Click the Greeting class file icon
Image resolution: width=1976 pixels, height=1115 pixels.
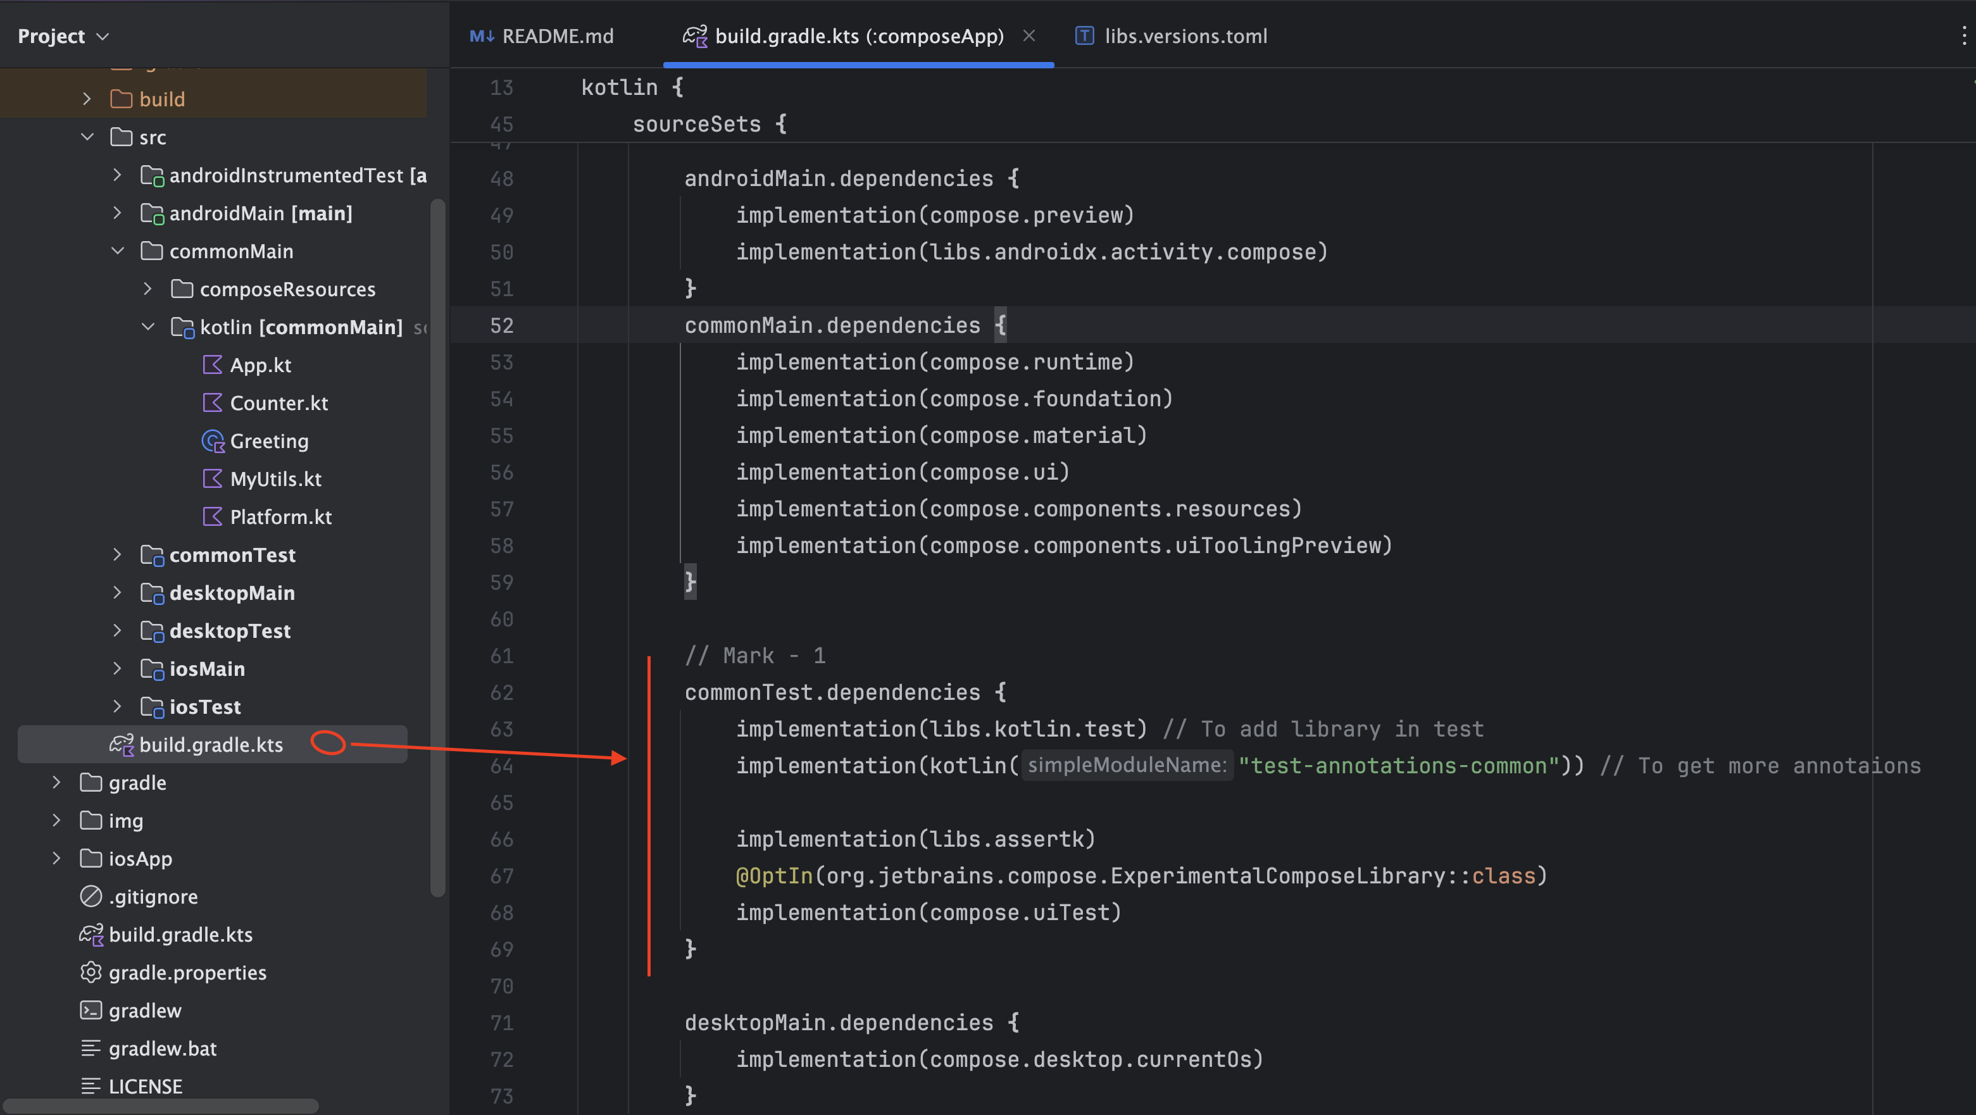point(213,441)
